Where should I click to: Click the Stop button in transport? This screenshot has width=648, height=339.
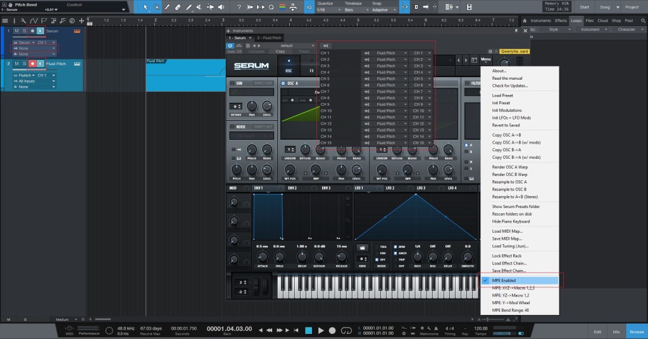(308, 330)
